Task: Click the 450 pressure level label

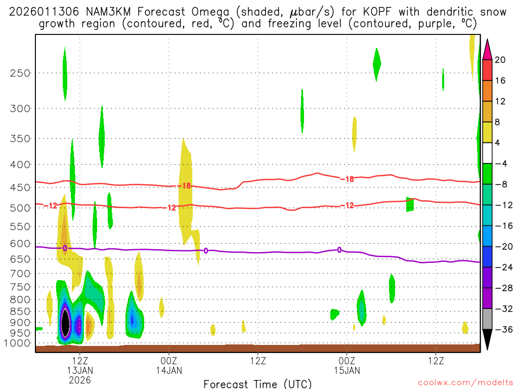Action: 20,187
